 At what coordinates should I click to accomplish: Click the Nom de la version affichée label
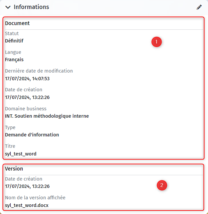(x=35, y=198)
